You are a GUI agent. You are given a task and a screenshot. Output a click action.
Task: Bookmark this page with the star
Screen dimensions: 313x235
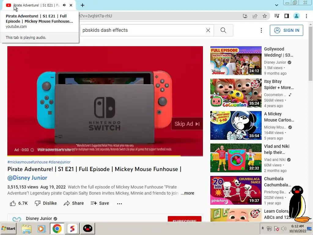coord(265,16)
